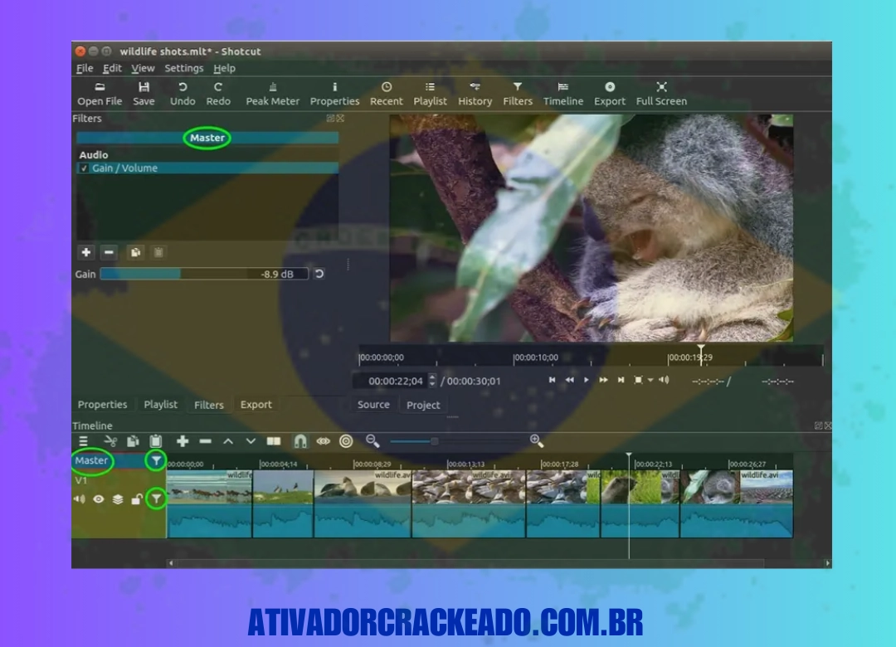The image size is (896, 647).
Task: Enter Full Screen mode
Action: pyautogui.click(x=661, y=94)
